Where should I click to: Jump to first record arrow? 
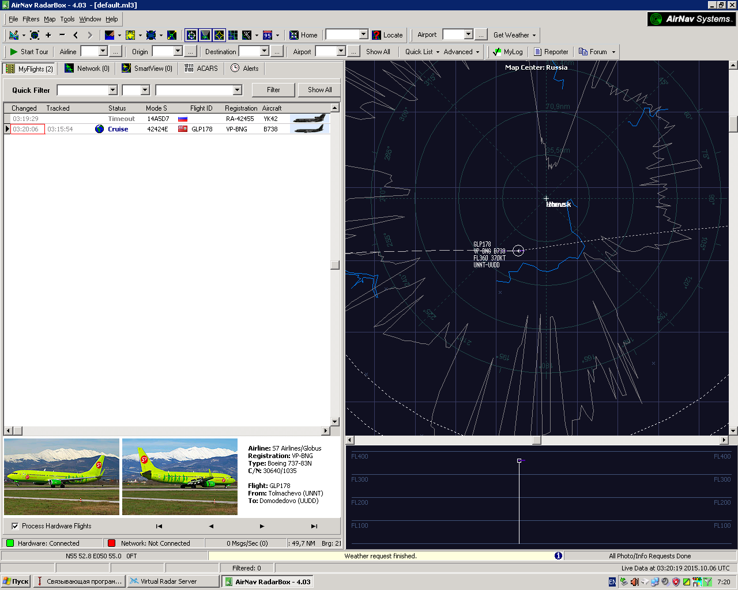click(x=159, y=526)
